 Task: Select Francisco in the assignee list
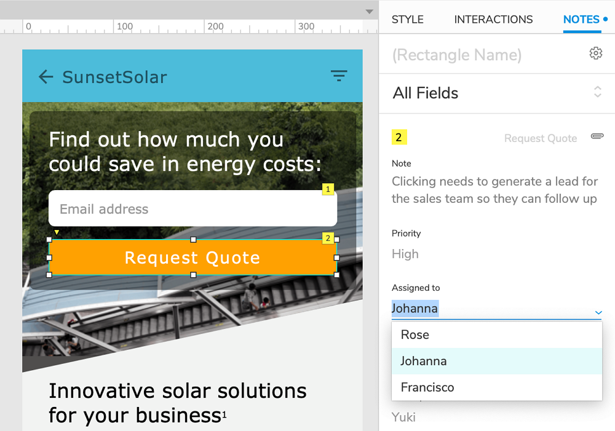(x=427, y=387)
